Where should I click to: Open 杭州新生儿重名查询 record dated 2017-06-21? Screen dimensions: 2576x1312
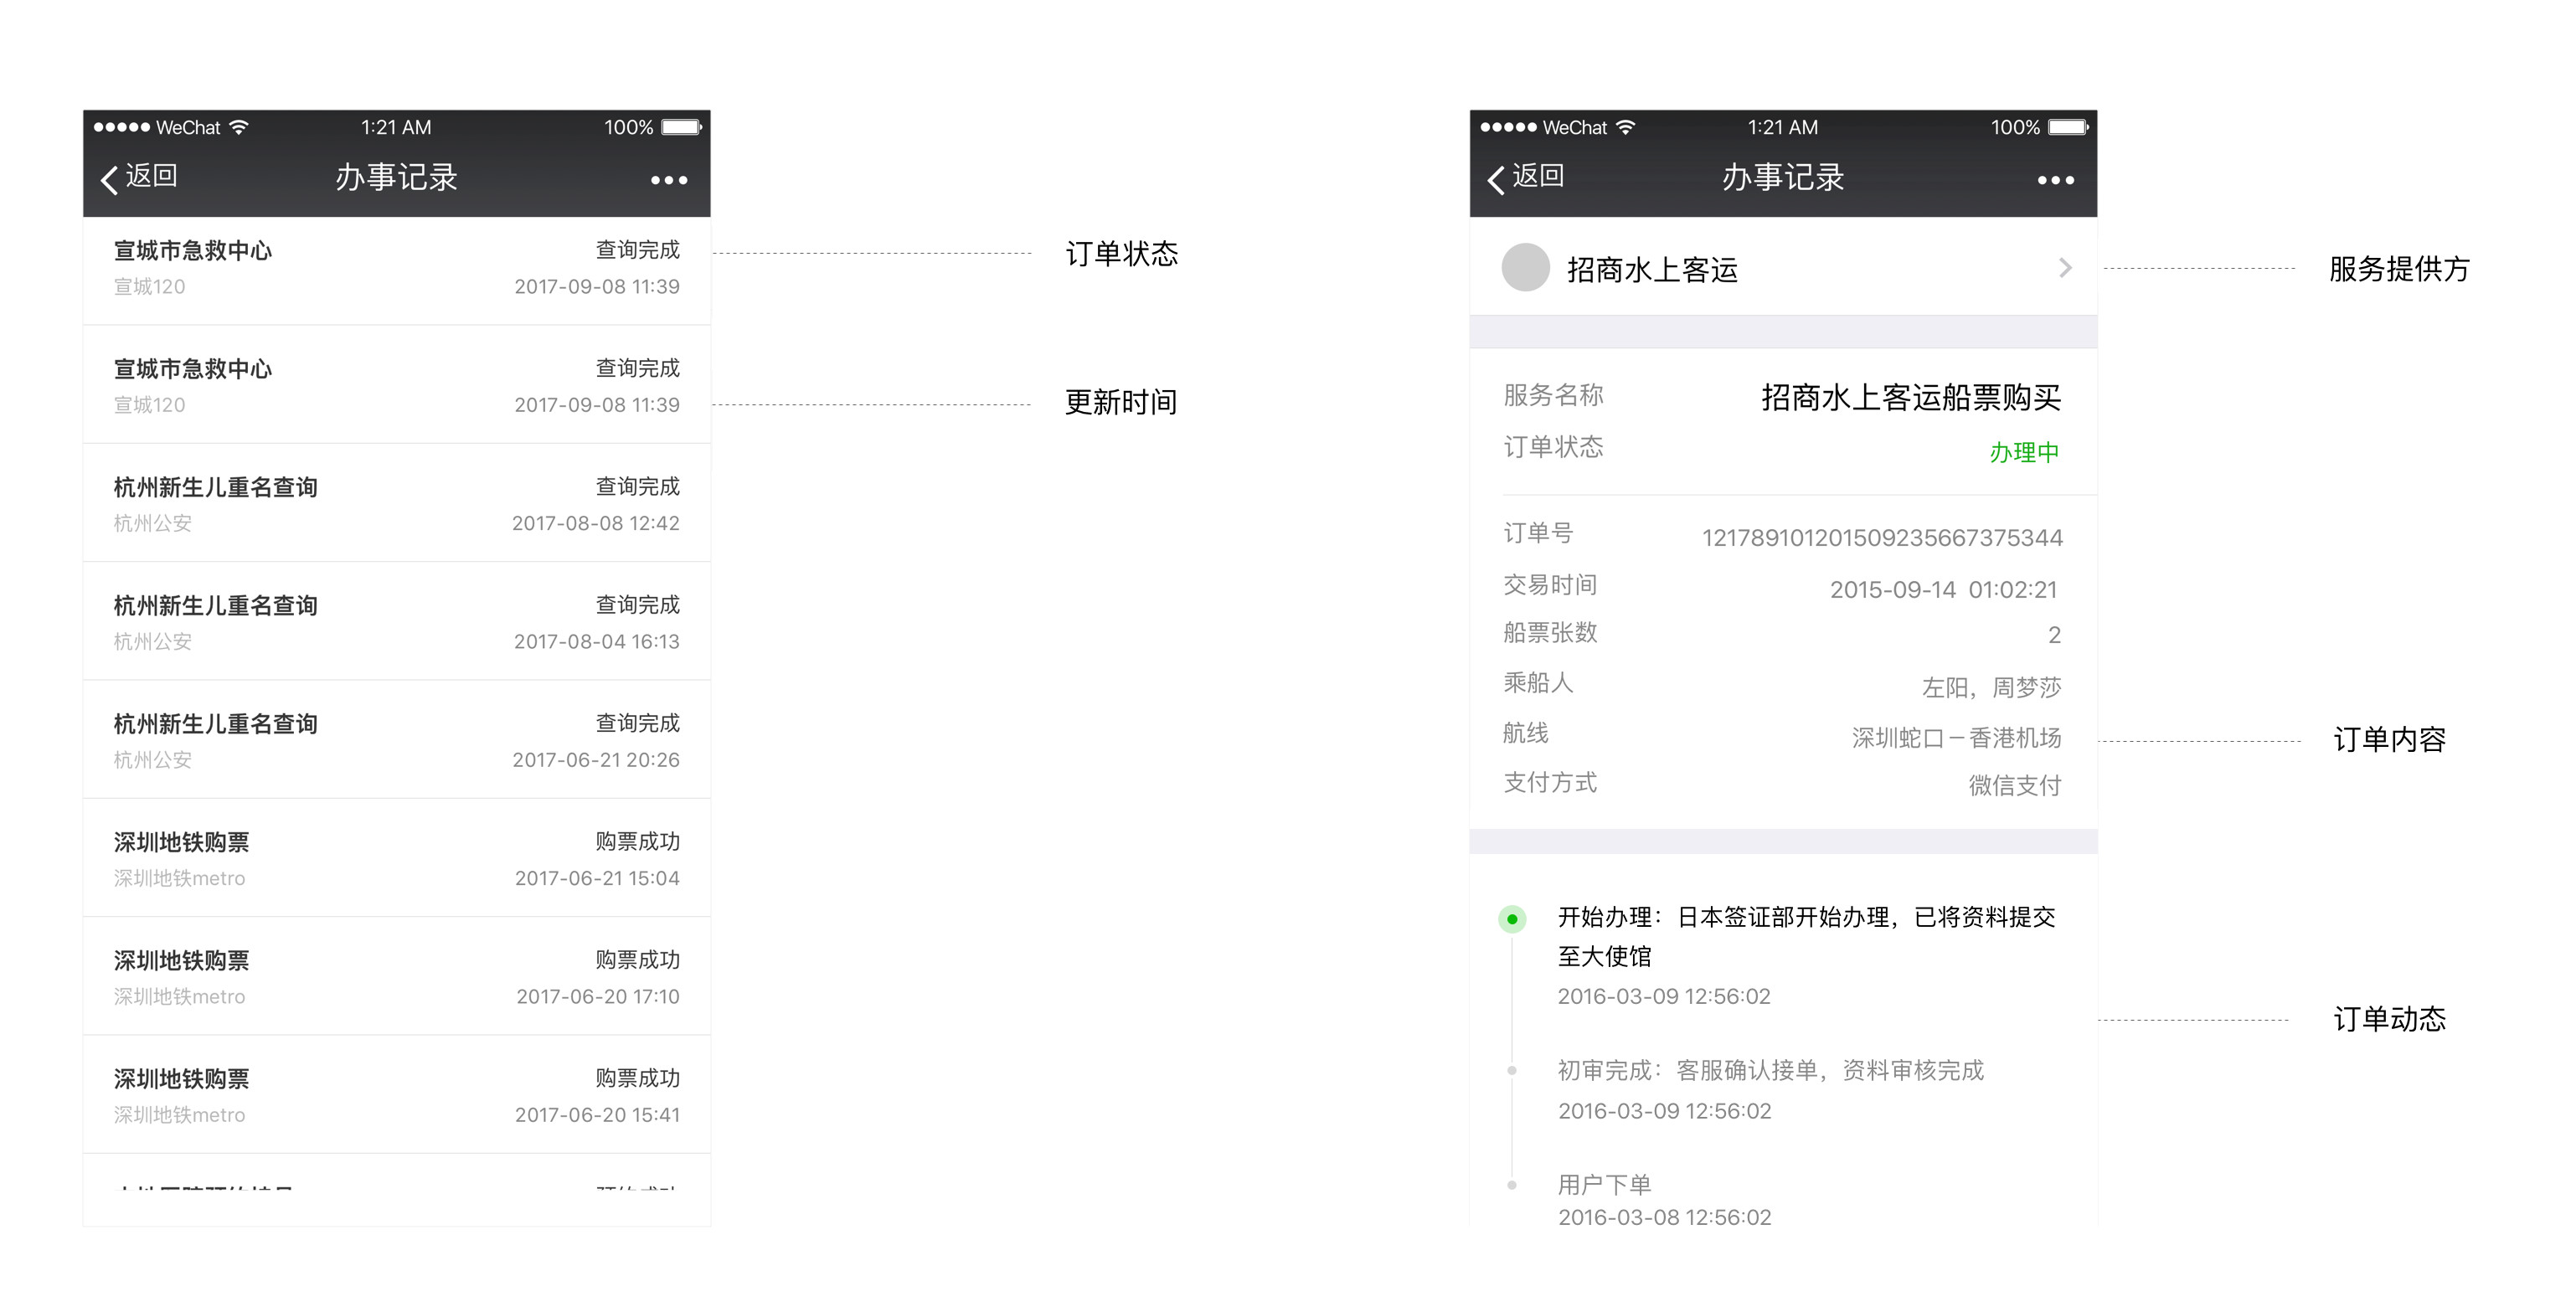point(396,740)
